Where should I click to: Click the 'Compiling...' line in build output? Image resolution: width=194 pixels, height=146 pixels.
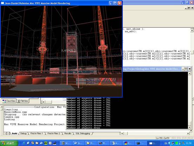(x=13, y=109)
